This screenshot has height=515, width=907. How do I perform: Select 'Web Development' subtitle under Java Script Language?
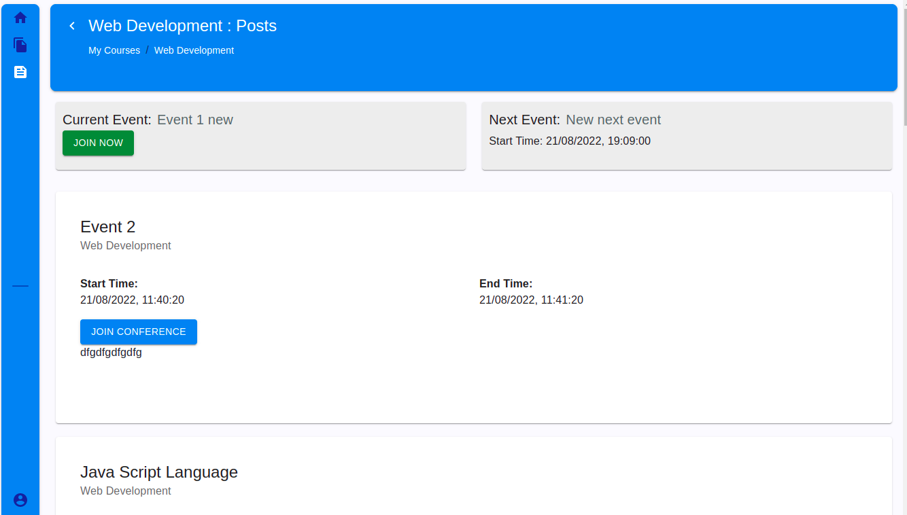126,491
